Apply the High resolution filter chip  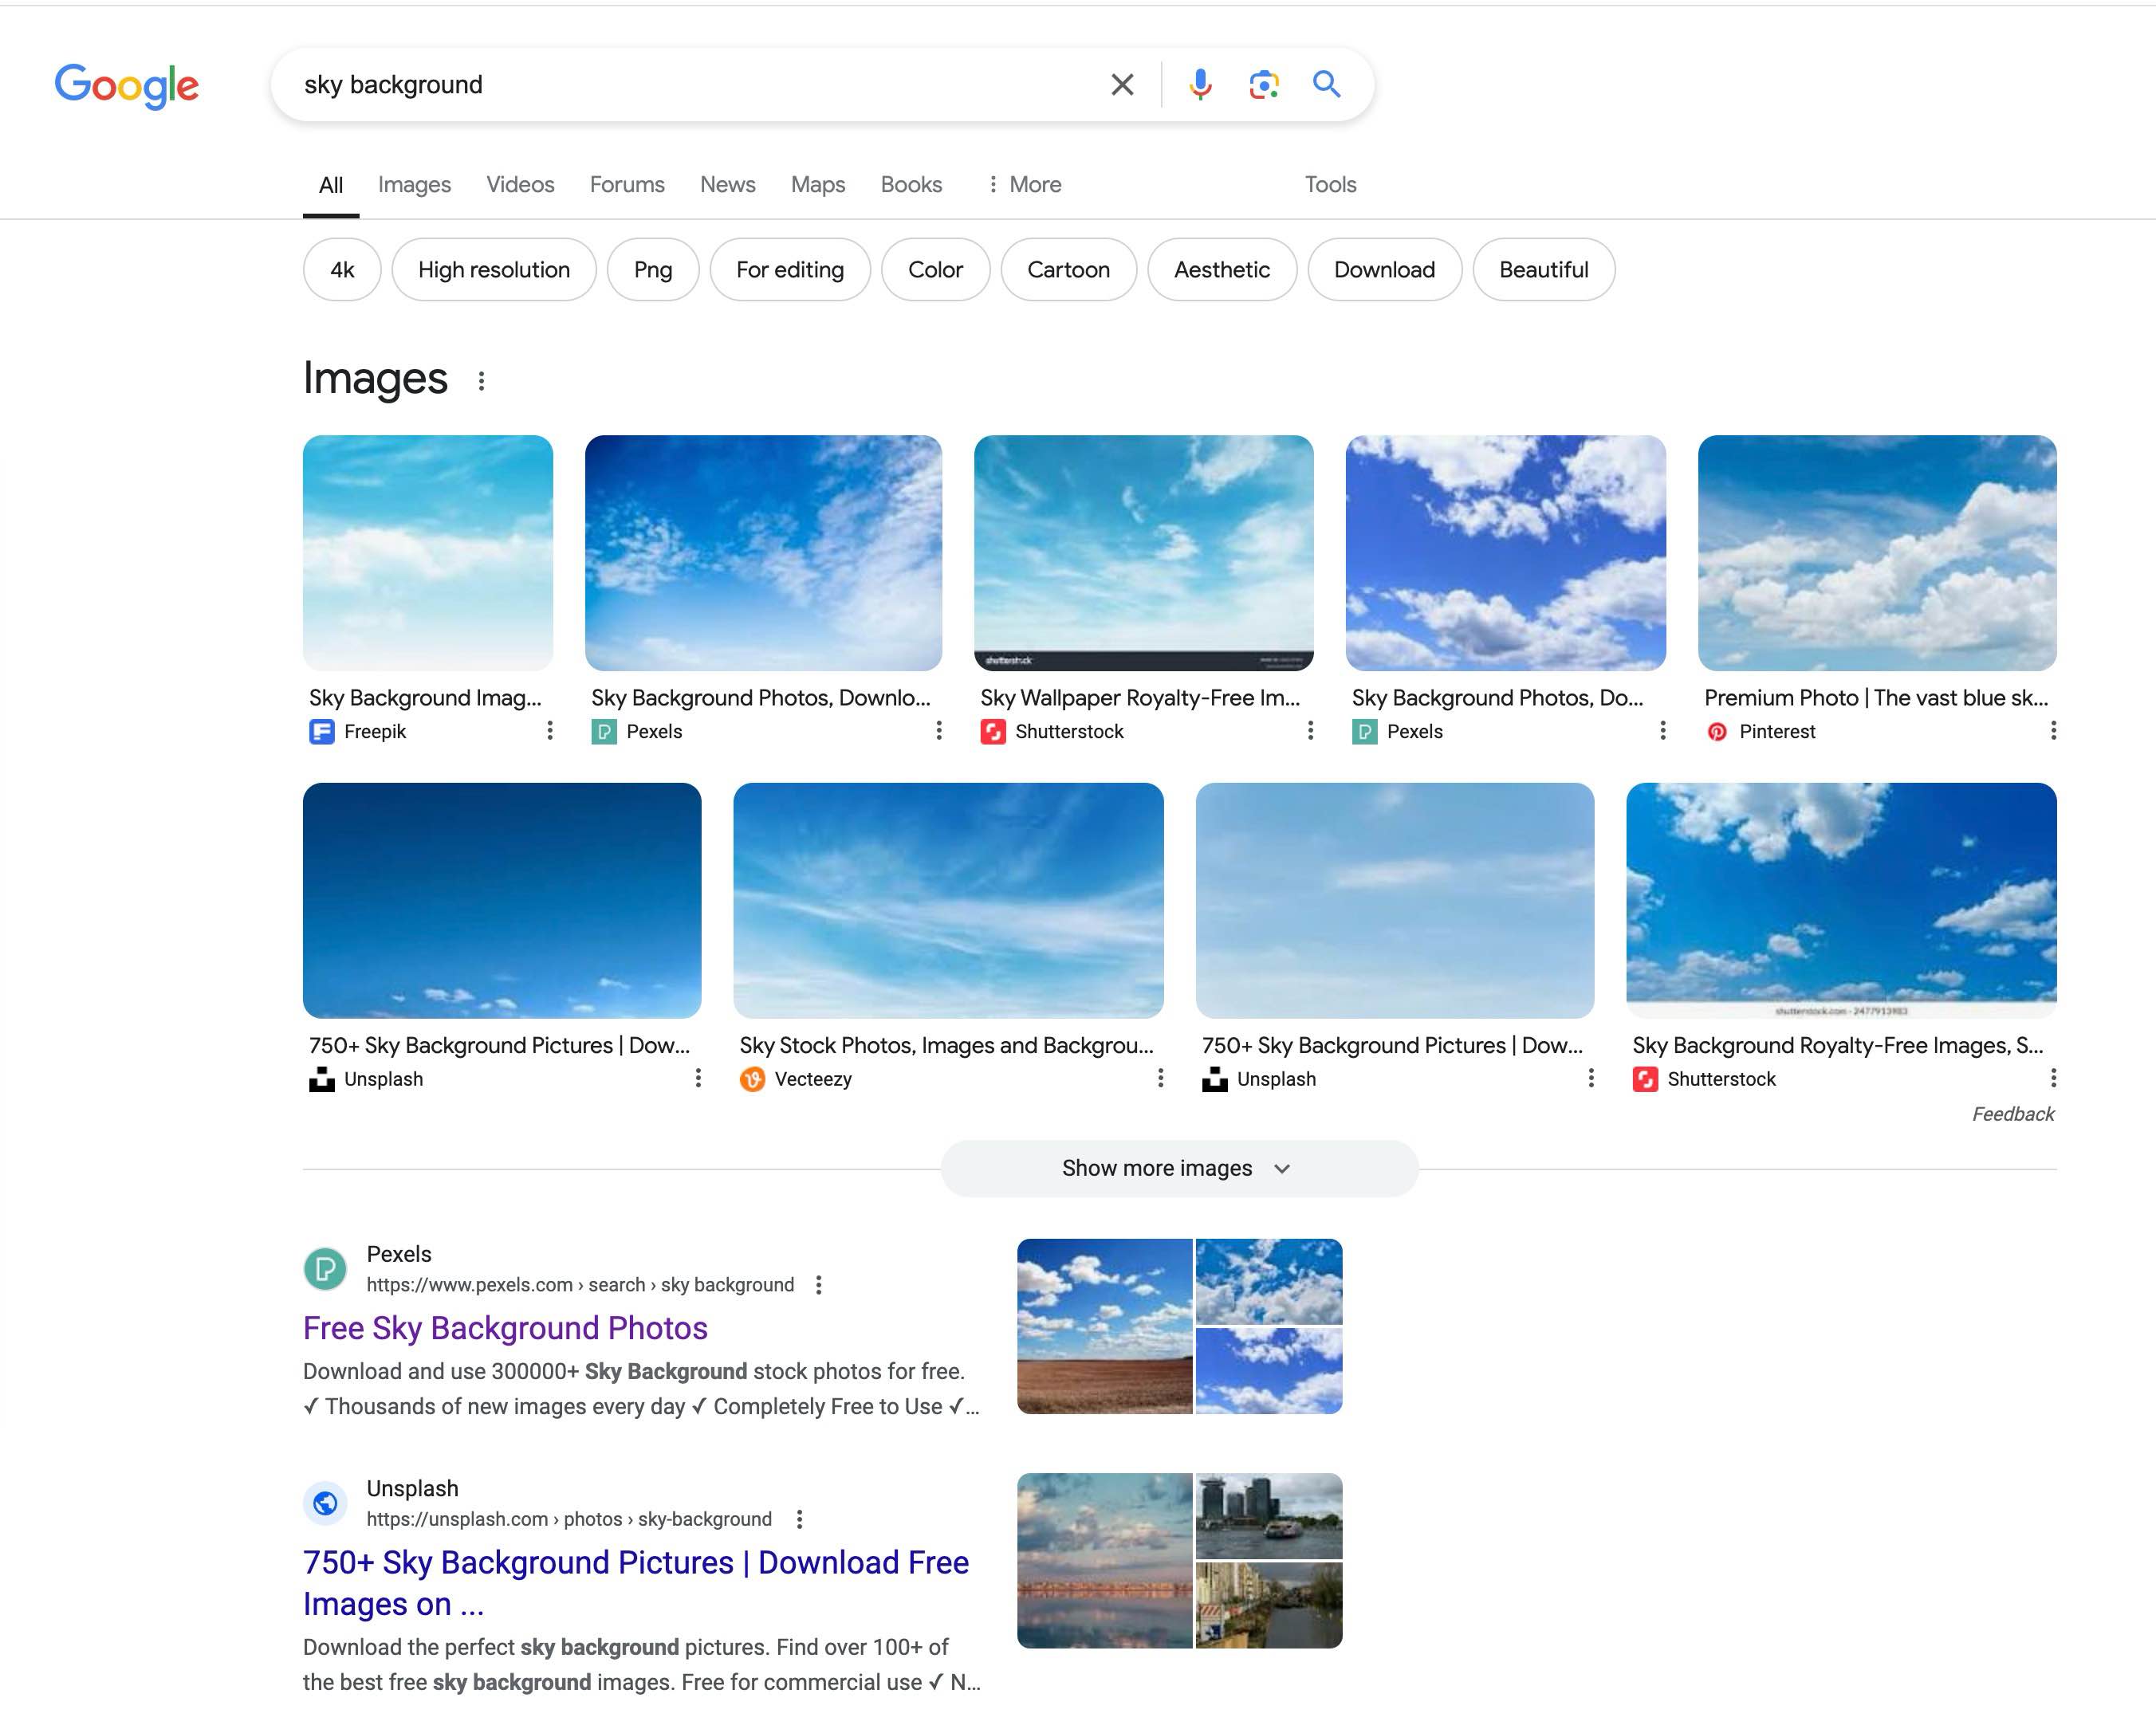click(494, 270)
